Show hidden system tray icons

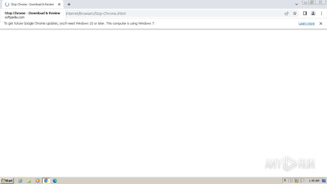pyautogui.click(x=285, y=181)
